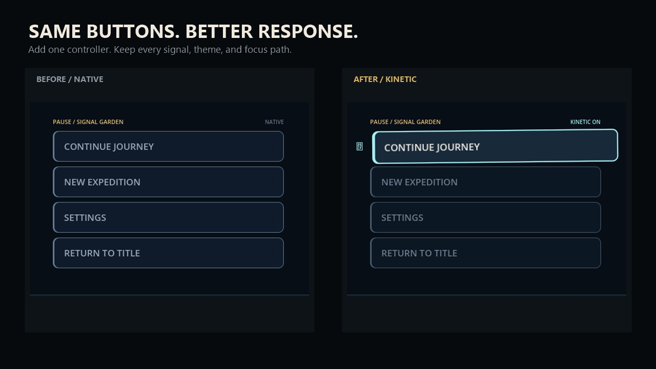The width and height of the screenshot is (656, 369).
Task: Switch to the AFTER / KINETIC panel header
Action: click(385, 79)
